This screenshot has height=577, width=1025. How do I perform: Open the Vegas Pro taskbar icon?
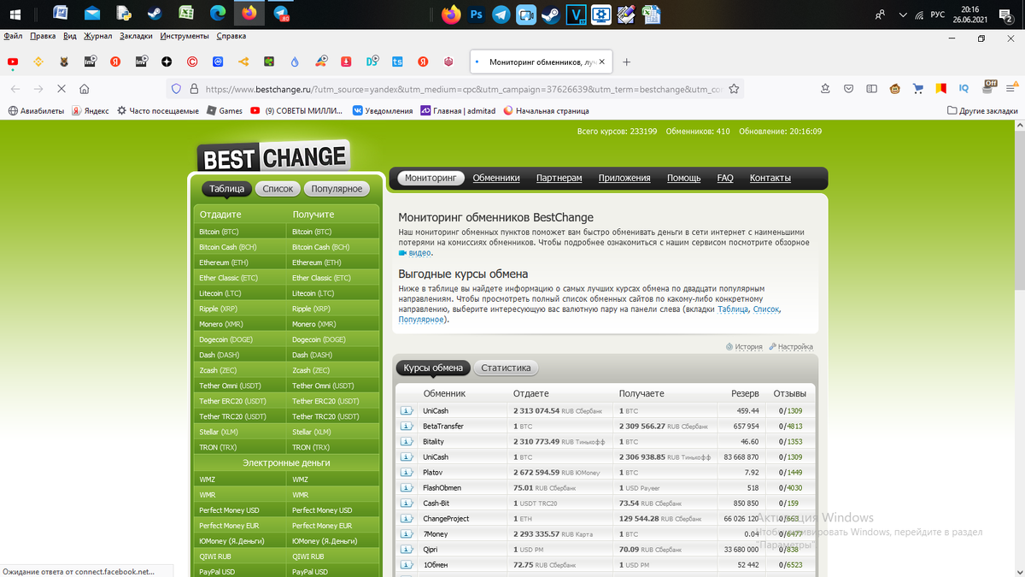point(577,14)
